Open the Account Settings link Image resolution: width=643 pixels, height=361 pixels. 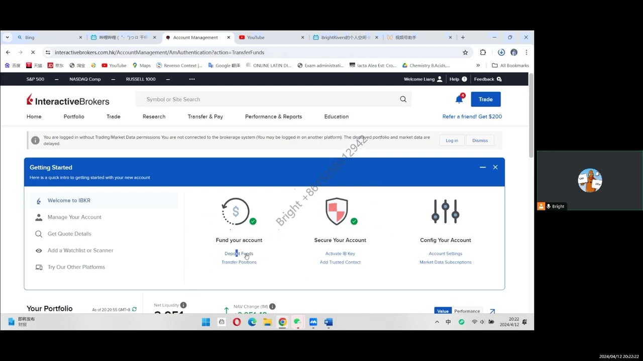[446, 254]
